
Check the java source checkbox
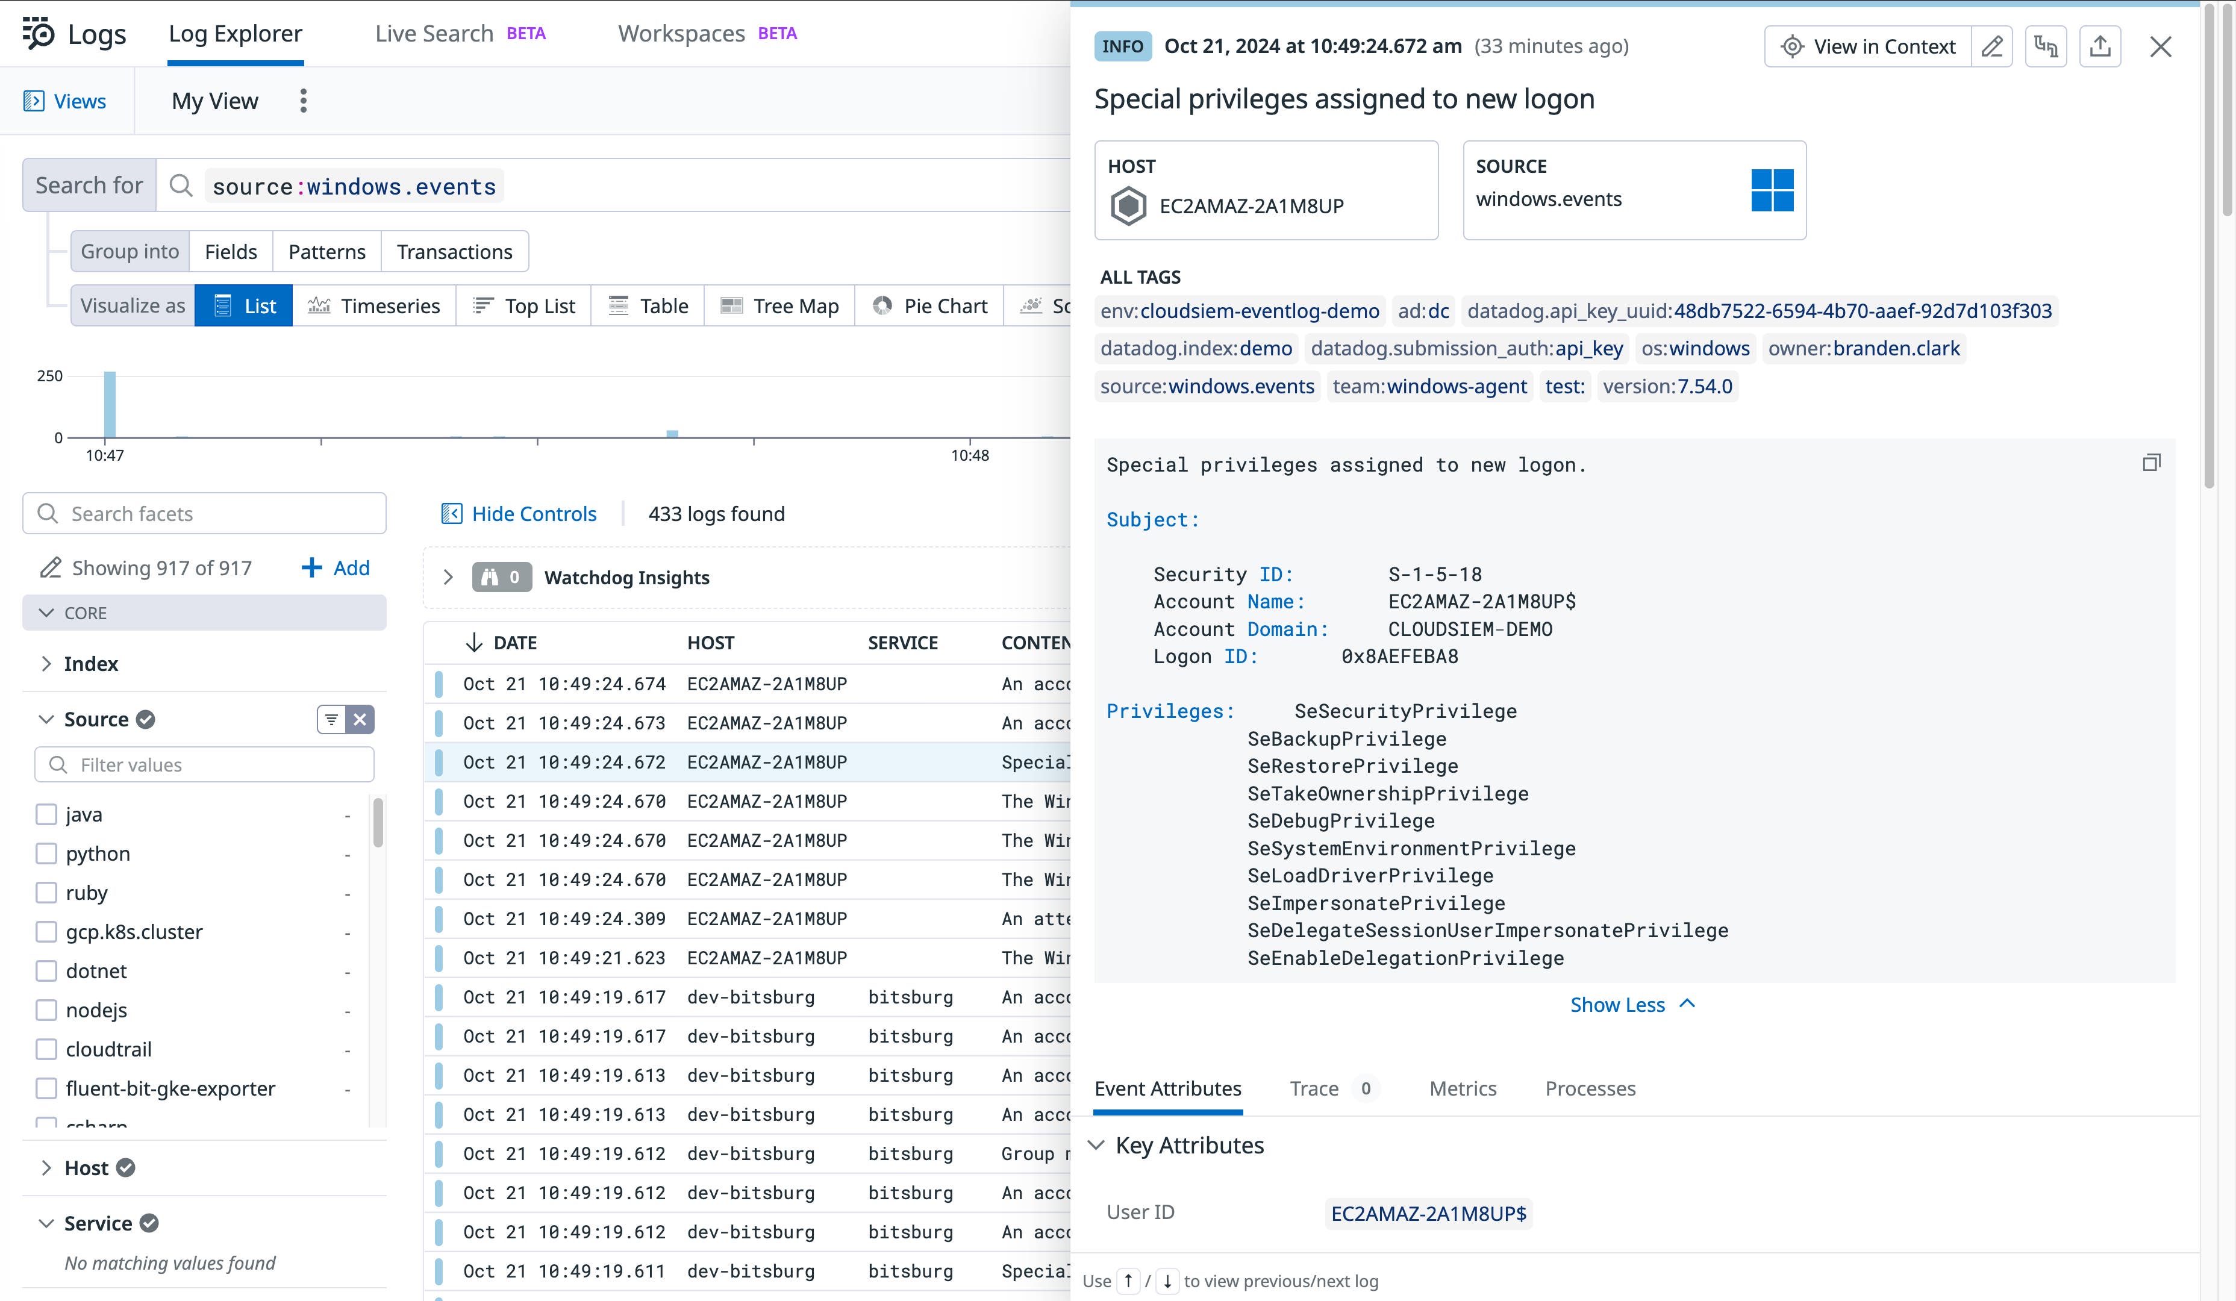[x=45, y=814]
